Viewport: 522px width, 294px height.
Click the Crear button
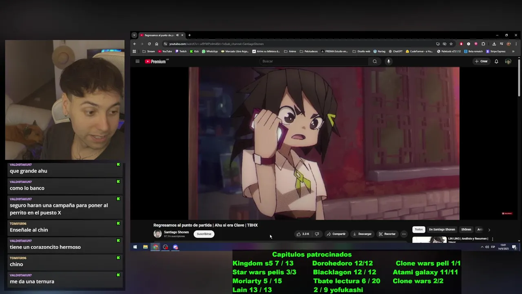[481, 61]
